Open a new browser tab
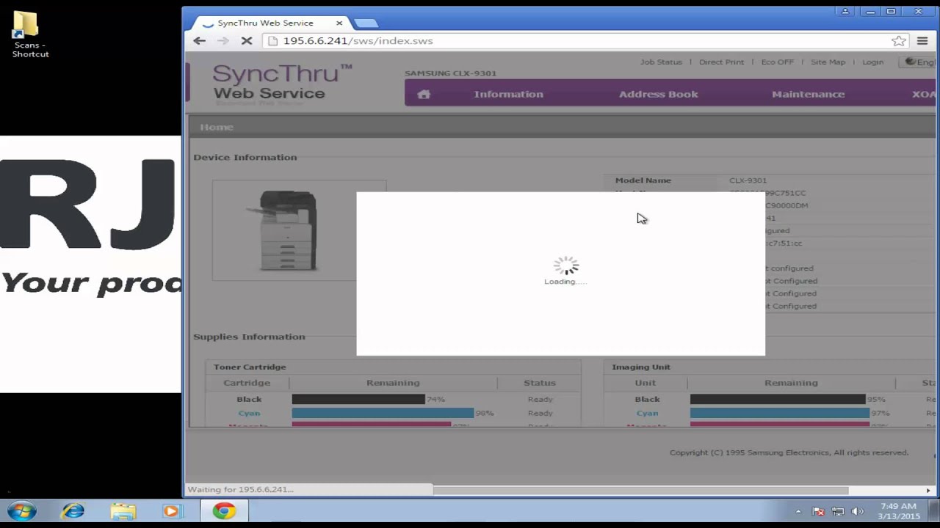Image resolution: width=940 pixels, height=528 pixels. point(366,23)
